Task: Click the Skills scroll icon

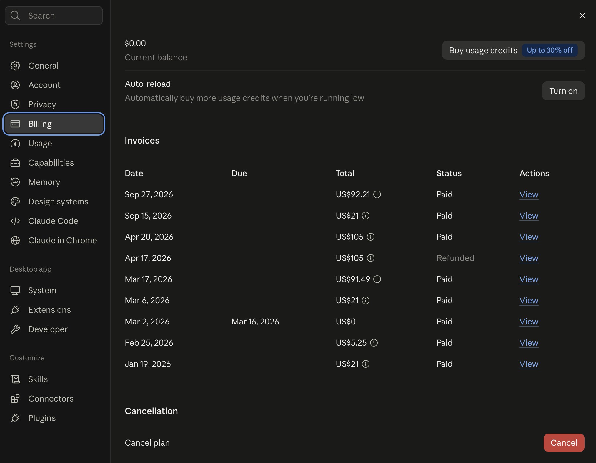Action: click(x=15, y=379)
